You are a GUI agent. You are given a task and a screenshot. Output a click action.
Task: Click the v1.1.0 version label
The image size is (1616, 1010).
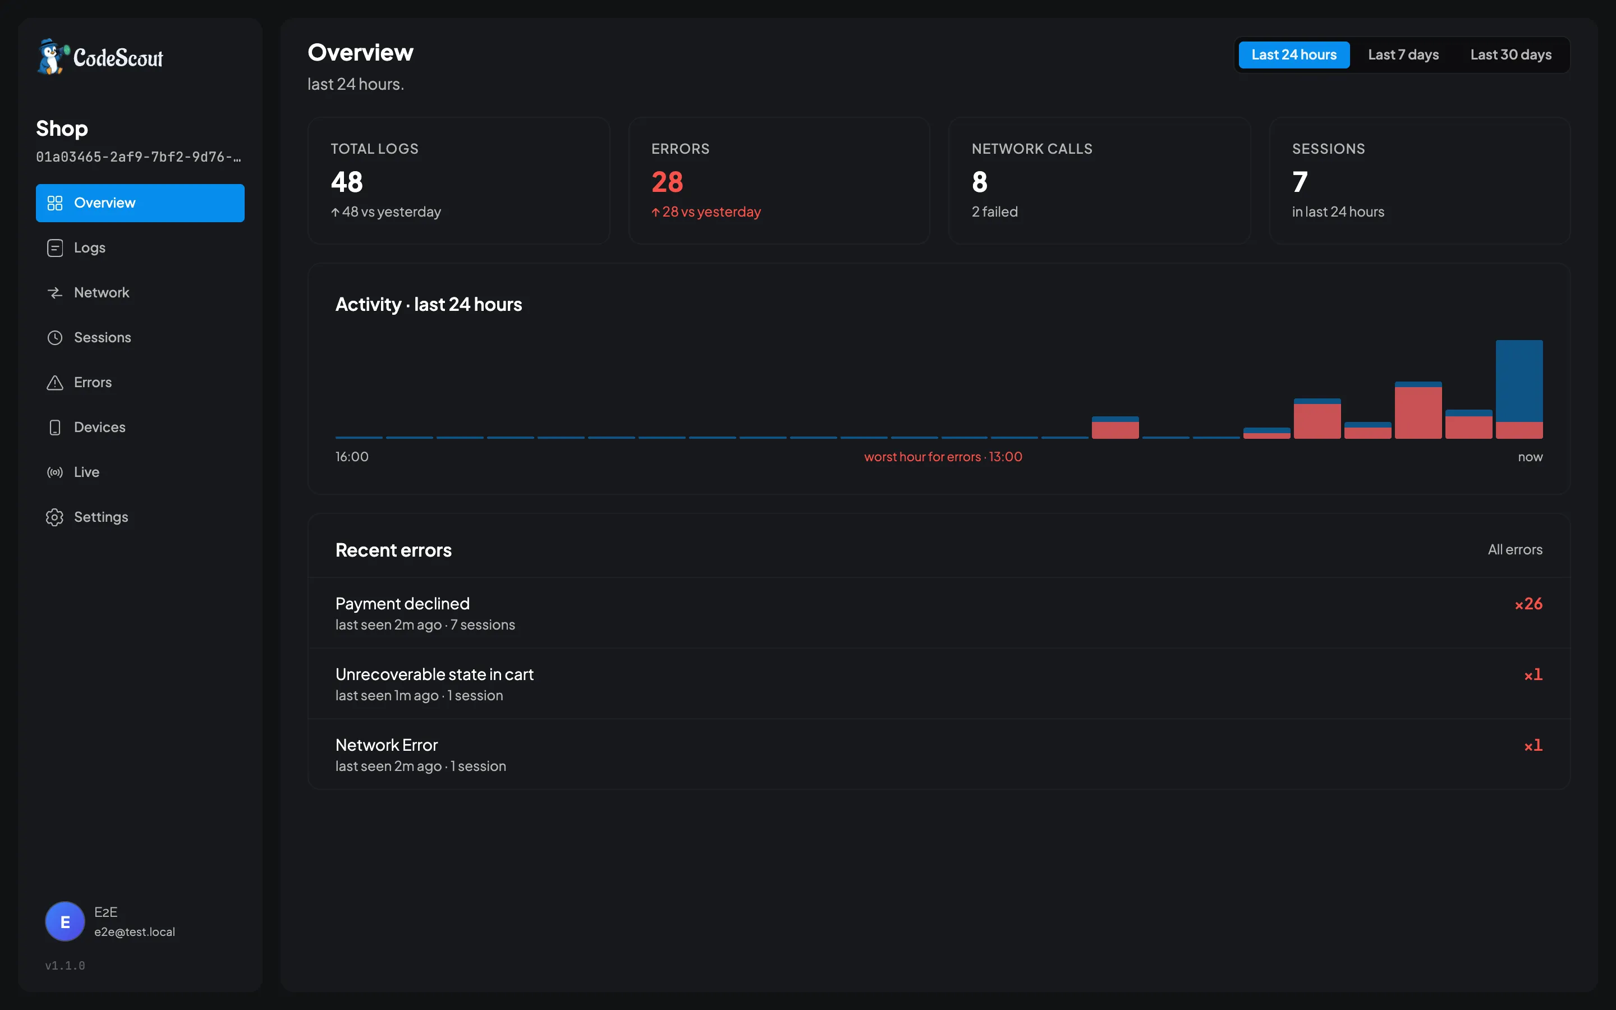click(65, 965)
